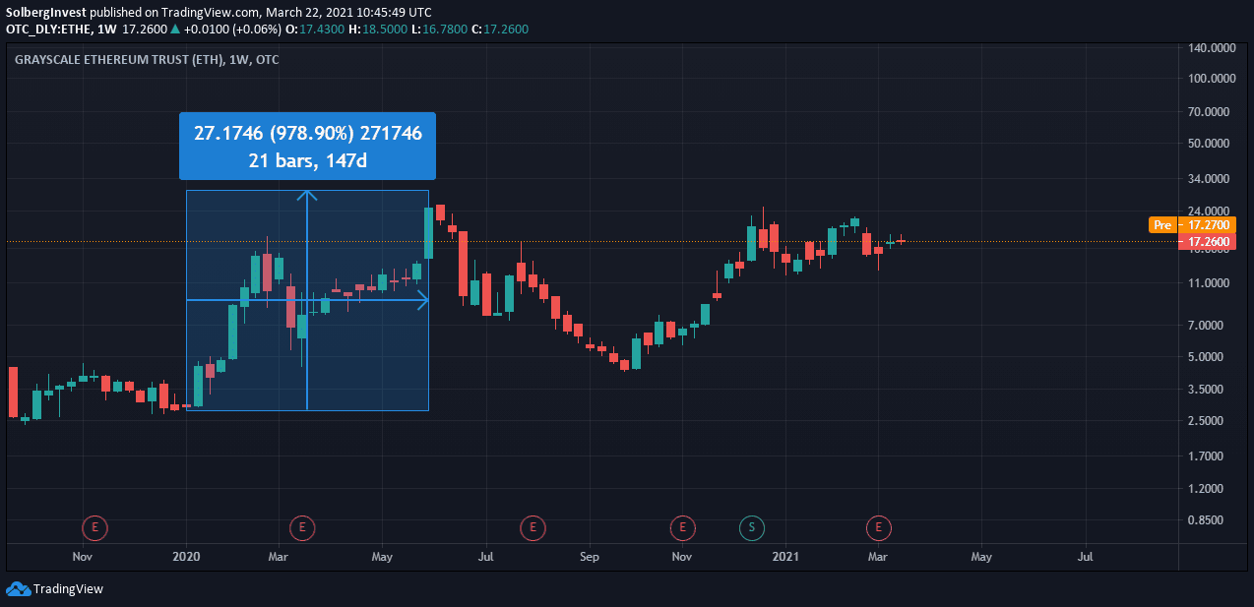Screen dimensions: 1254x607
Task: Click the low value L:16.7800
Action: point(440,30)
